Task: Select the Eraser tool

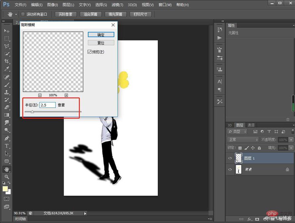Action: pos(7,107)
